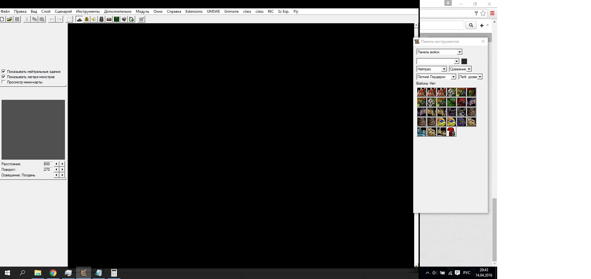
Task: Click the browser's magnifier search button
Action: [471, 25]
